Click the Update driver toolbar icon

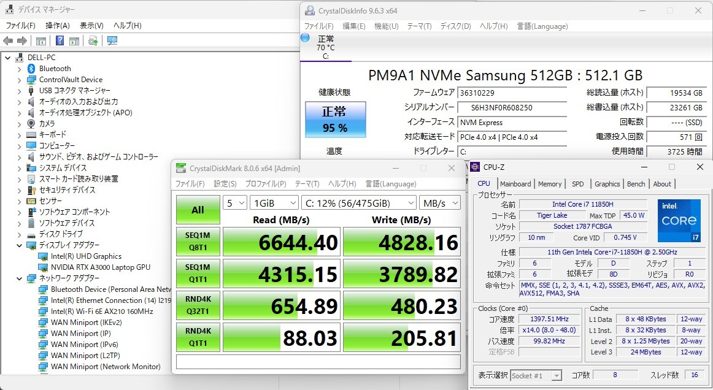coord(93,41)
